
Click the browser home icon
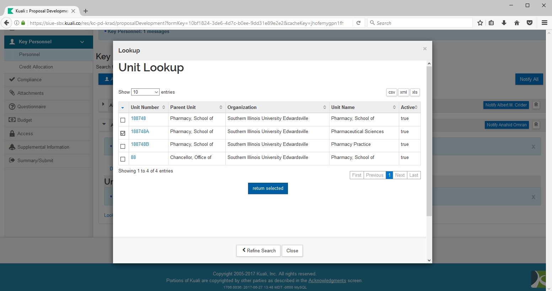click(517, 23)
